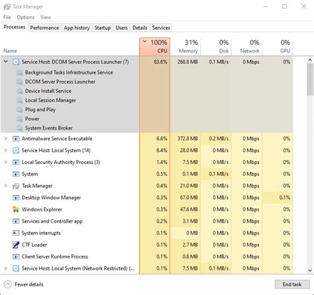314x295 pixels.
Task: Click the Plug and Play service icon
Action: tap(19, 110)
